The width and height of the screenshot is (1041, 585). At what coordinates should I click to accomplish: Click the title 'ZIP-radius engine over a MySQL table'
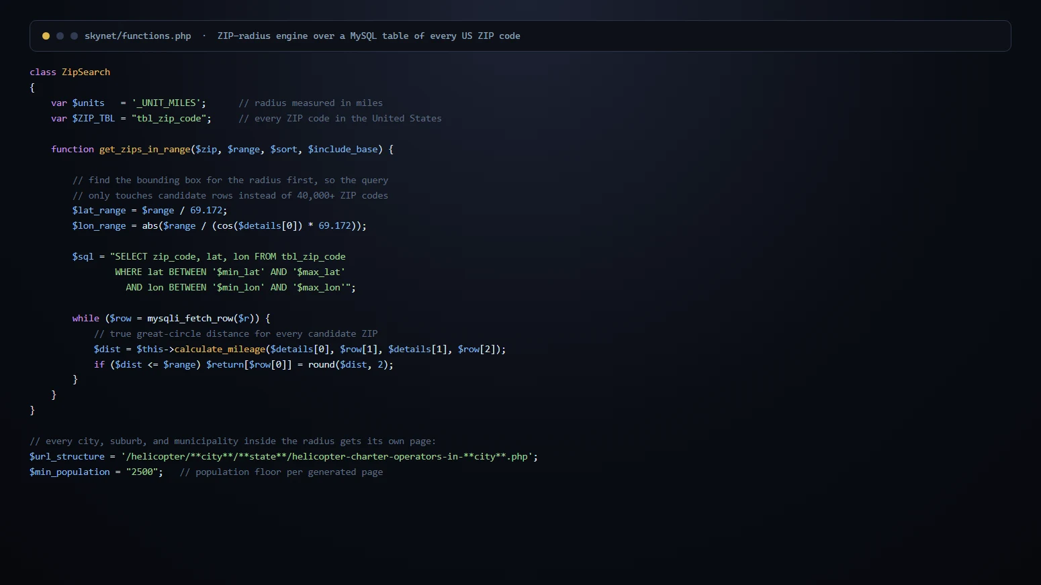pyautogui.click(x=369, y=36)
